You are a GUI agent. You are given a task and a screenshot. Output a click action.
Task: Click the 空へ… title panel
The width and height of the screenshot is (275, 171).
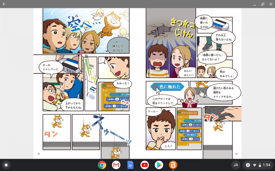(86, 31)
